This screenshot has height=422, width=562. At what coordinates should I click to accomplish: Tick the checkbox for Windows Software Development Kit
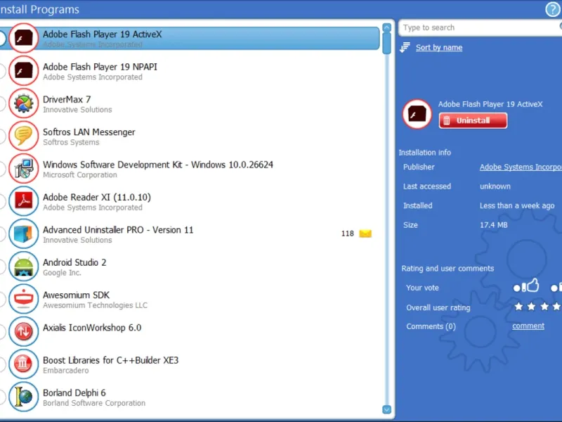pyautogui.click(x=2, y=169)
